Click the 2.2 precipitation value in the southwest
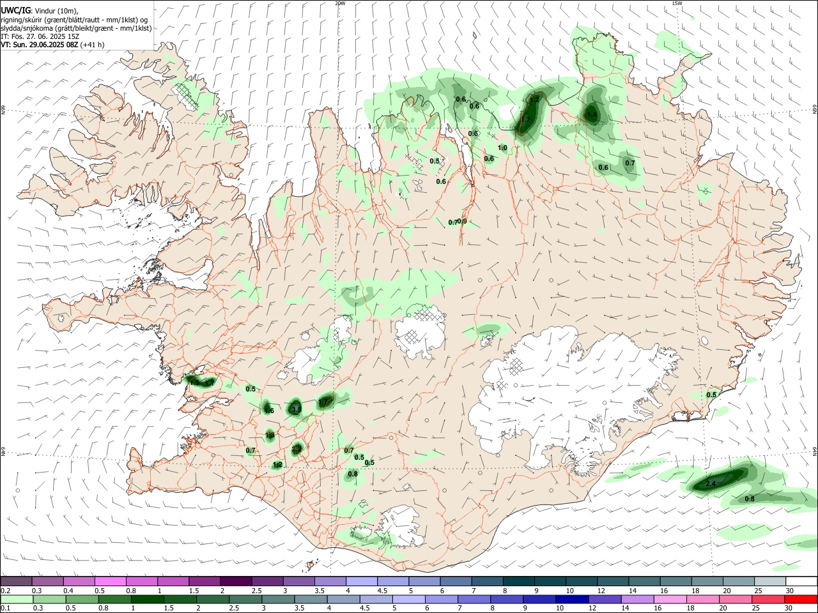Image resolution: width=818 pixels, height=613 pixels. click(297, 450)
